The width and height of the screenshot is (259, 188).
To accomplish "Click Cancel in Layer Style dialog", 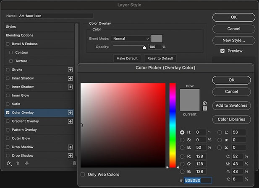I will (x=234, y=29).
